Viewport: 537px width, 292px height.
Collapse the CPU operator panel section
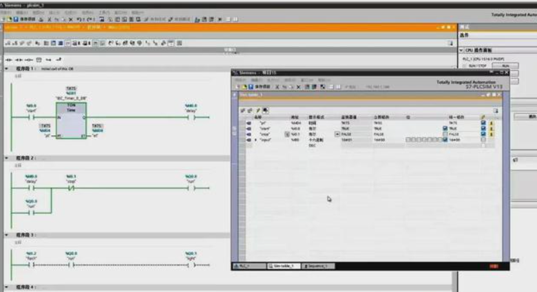[461, 50]
